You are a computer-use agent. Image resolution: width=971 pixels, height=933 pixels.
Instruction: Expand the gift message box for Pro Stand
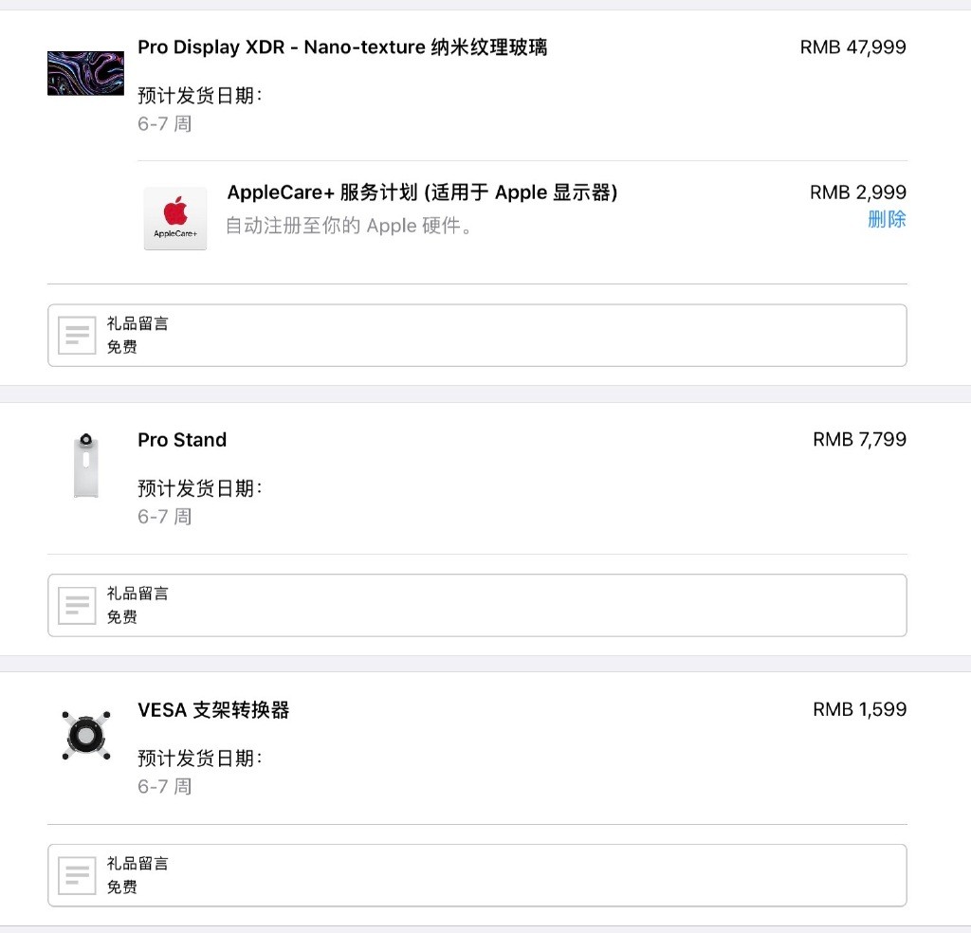pos(477,604)
